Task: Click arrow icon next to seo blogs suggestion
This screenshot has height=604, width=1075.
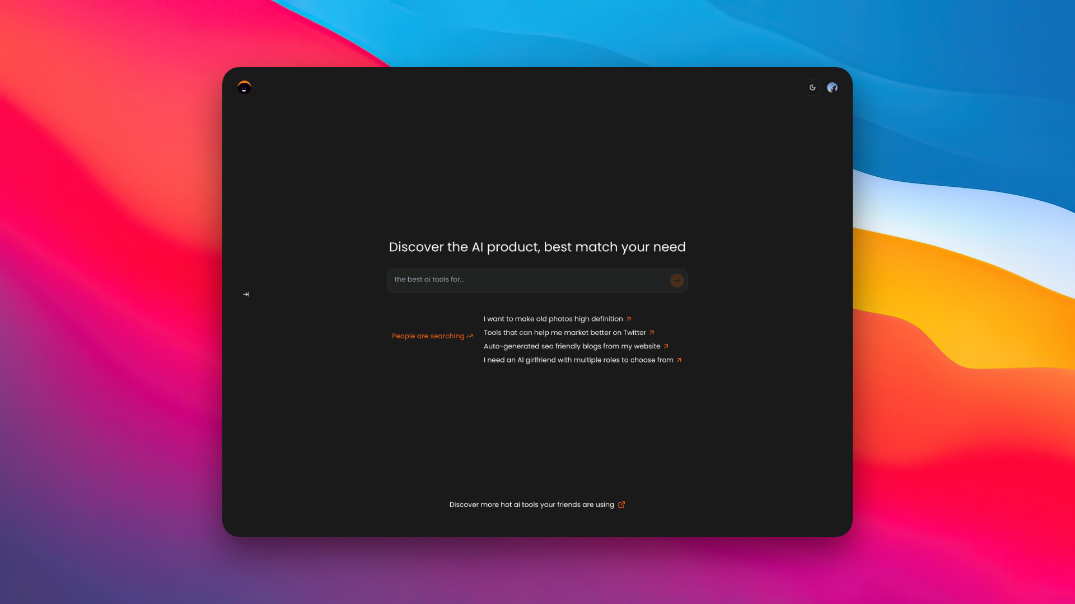Action: 666,346
